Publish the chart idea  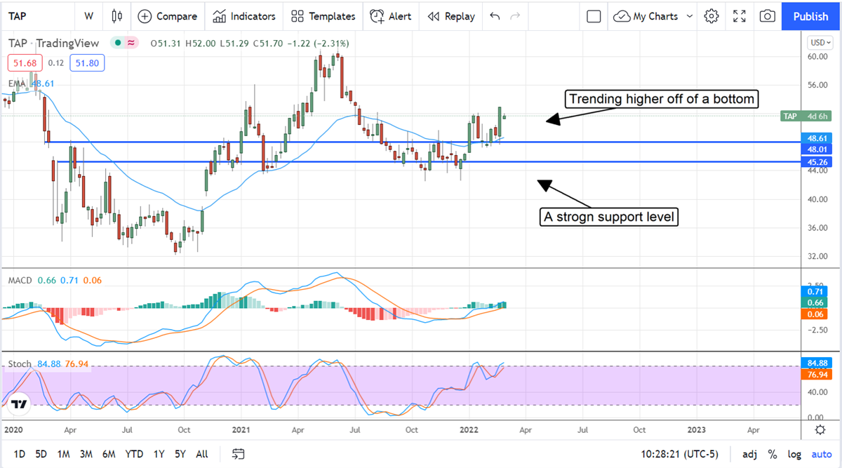pyautogui.click(x=810, y=15)
